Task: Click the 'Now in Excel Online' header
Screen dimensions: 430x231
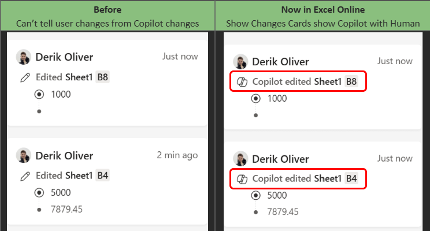Action: click(x=323, y=10)
